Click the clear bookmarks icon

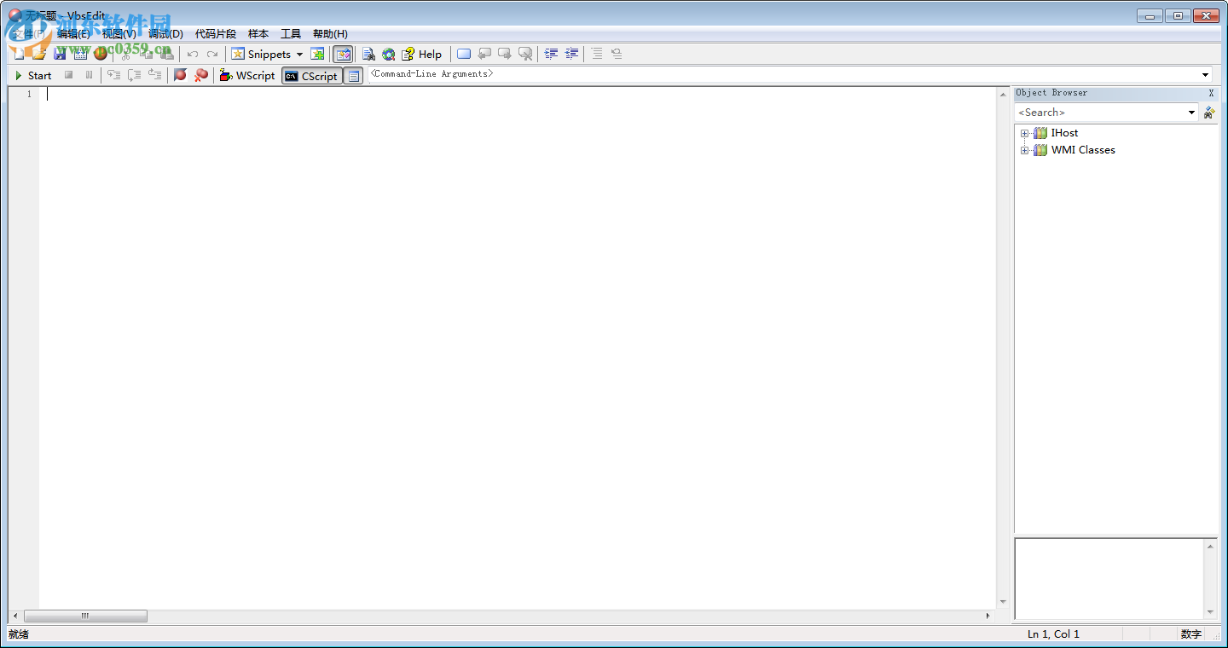pyautogui.click(x=525, y=54)
